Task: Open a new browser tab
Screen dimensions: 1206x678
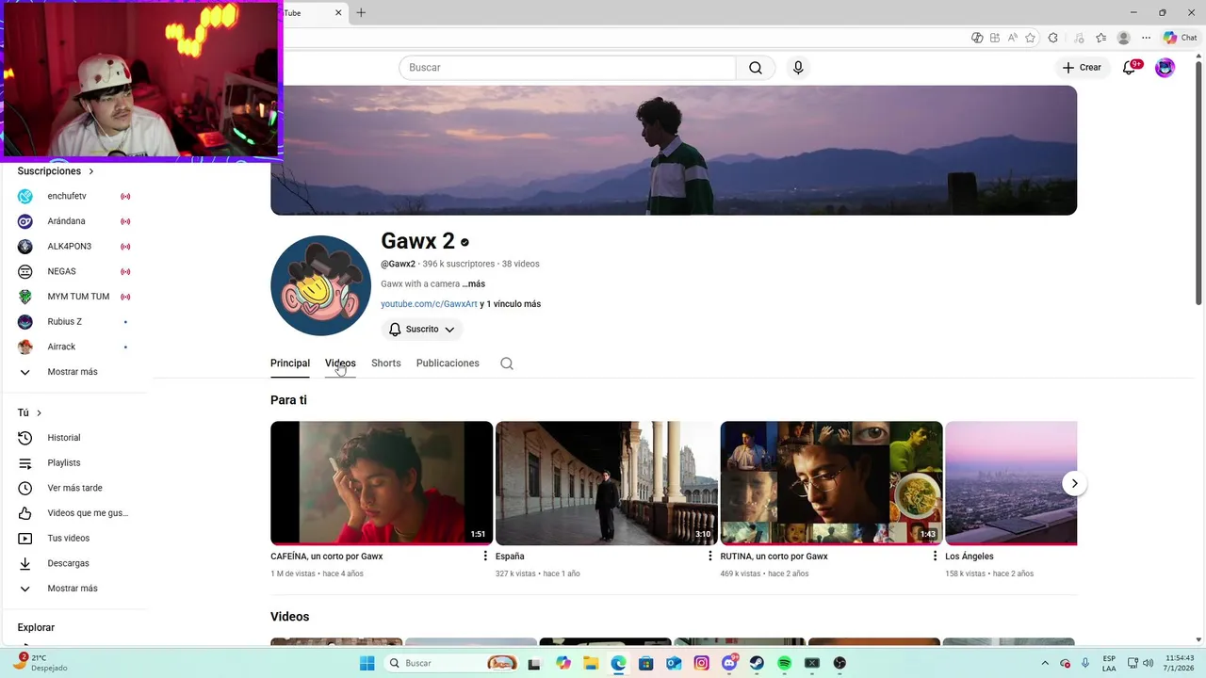Action: click(361, 12)
